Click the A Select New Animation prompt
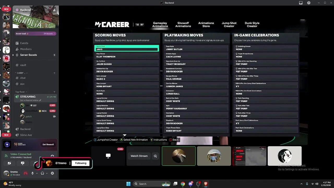The width and height of the screenshot is (334, 188). pos(134,140)
